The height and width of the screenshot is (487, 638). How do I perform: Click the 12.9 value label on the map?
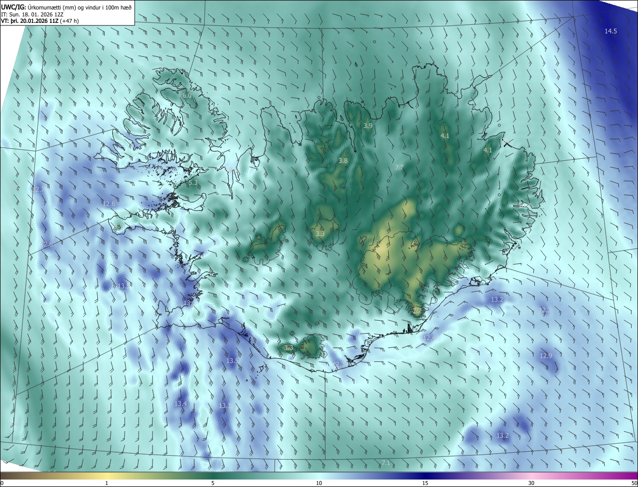(546, 356)
